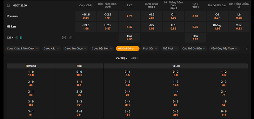Add match to favorites with star icon

[x=9, y=5]
